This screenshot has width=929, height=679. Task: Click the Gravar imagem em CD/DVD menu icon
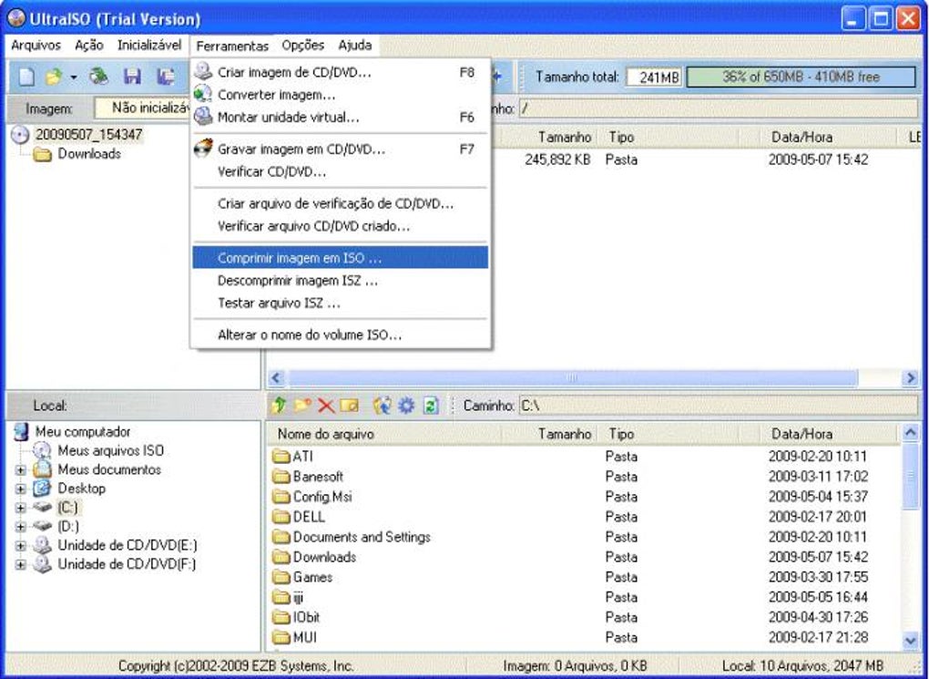202,148
